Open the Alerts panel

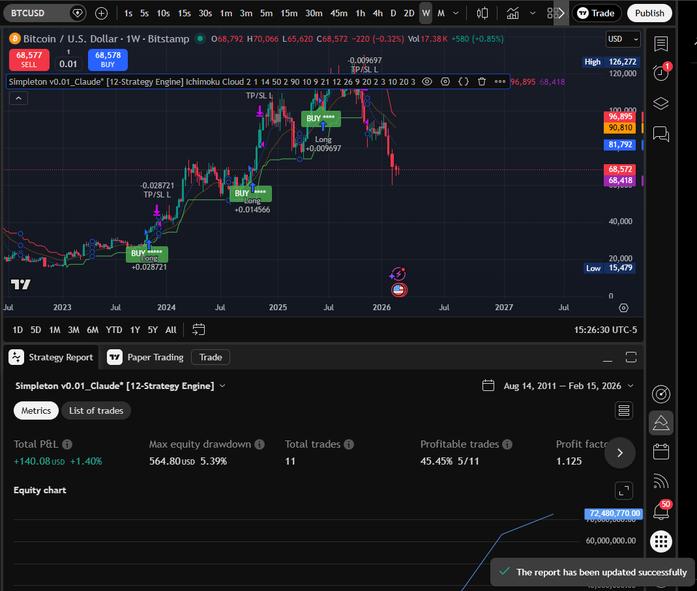[x=660, y=73]
